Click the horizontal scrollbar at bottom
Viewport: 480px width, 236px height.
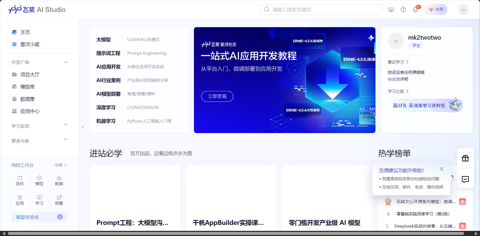pyautogui.click(x=236, y=233)
